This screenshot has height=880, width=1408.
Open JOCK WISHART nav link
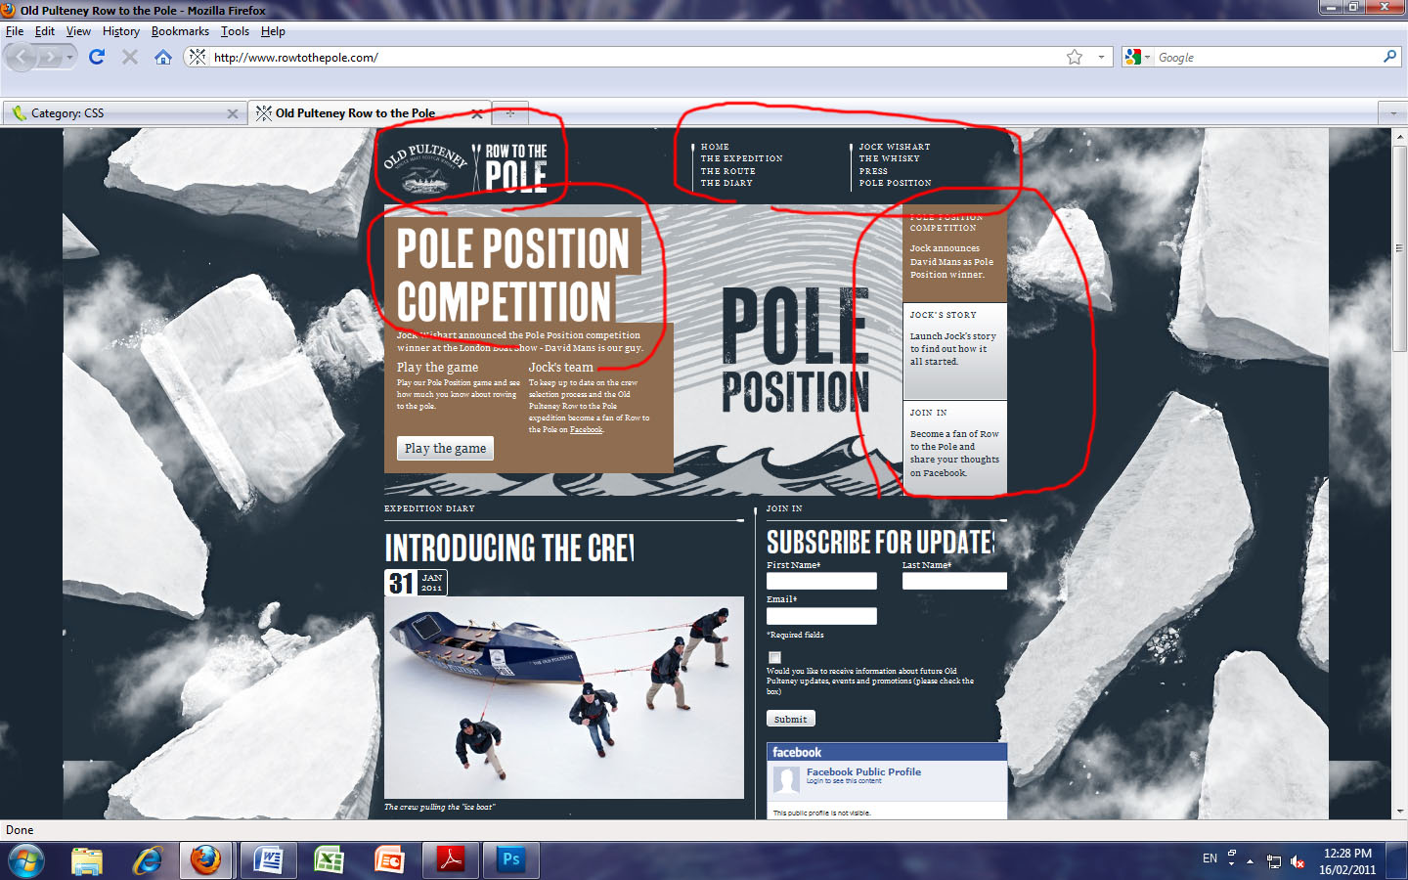(x=895, y=147)
